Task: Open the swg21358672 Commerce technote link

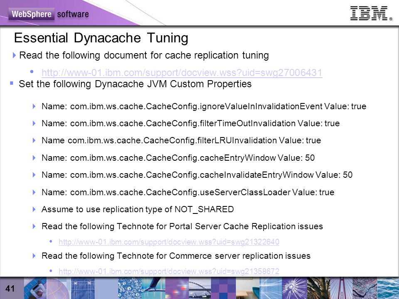Action: click(x=169, y=271)
